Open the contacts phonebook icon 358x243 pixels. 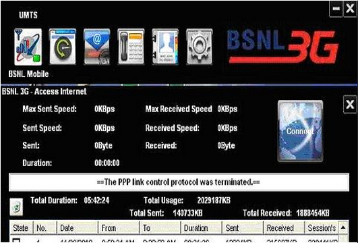point(165,47)
